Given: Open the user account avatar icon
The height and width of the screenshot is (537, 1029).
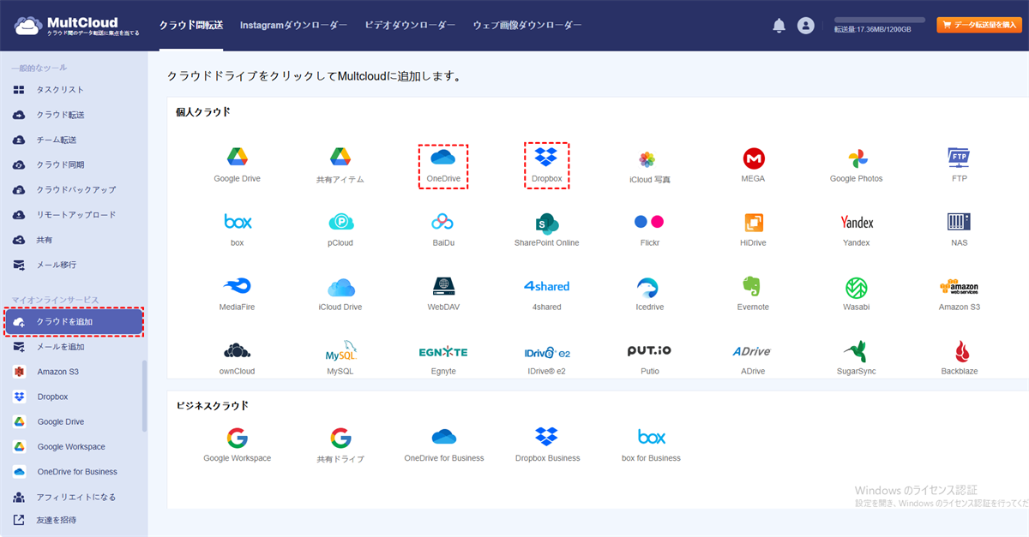Looking at the screenshot, I should 805,26.
